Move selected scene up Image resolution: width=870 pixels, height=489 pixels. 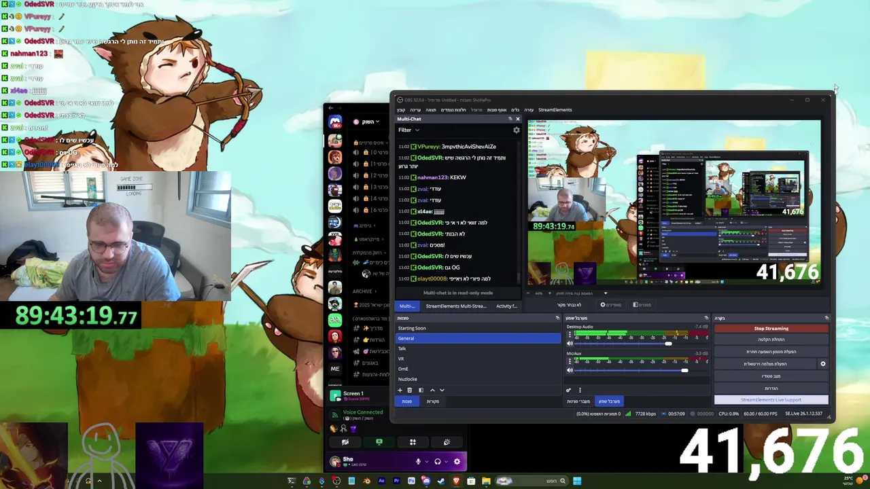pyautogui.click(x=432, y=390)
